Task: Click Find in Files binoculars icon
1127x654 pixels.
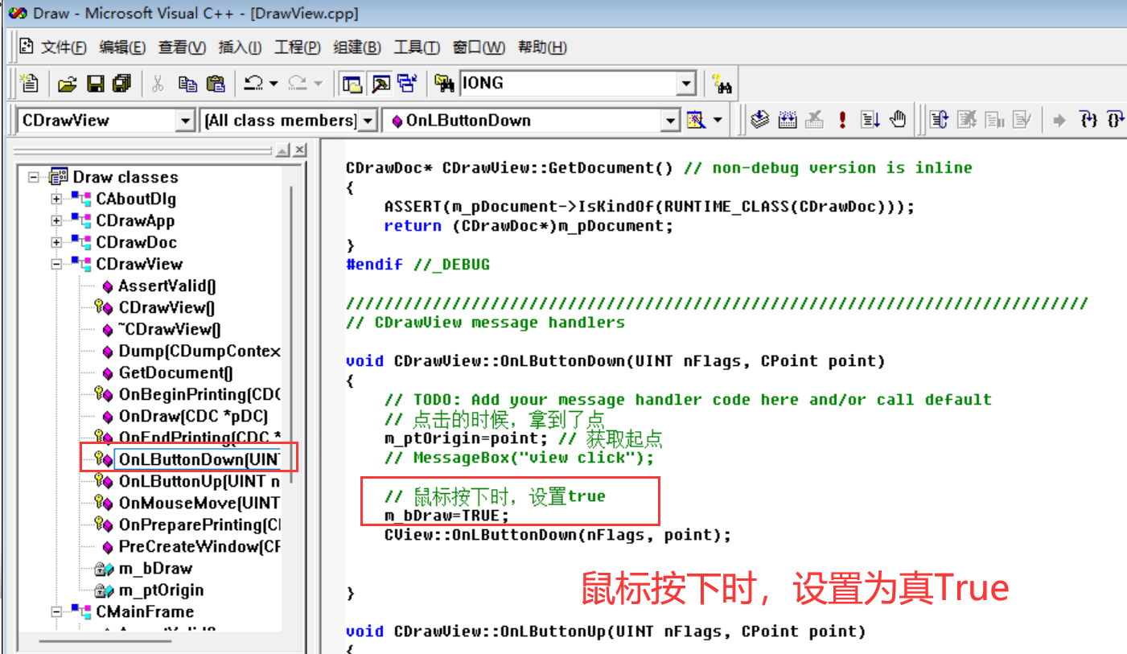Action: [444, 83]
